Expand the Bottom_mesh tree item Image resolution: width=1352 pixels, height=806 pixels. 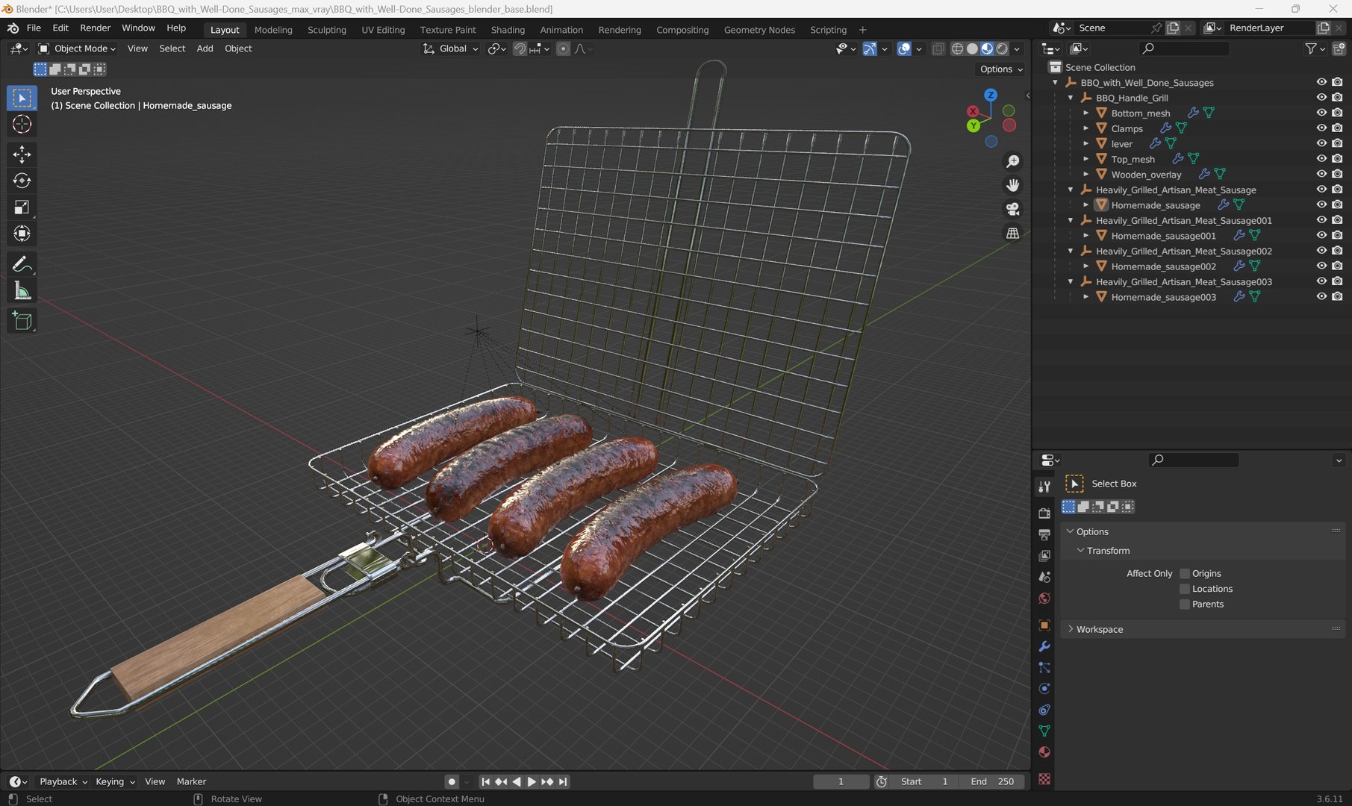(1085, 113)
